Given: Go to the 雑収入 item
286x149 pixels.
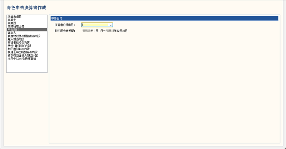Looking at the screenshot, I should click(x=12, y=33).
